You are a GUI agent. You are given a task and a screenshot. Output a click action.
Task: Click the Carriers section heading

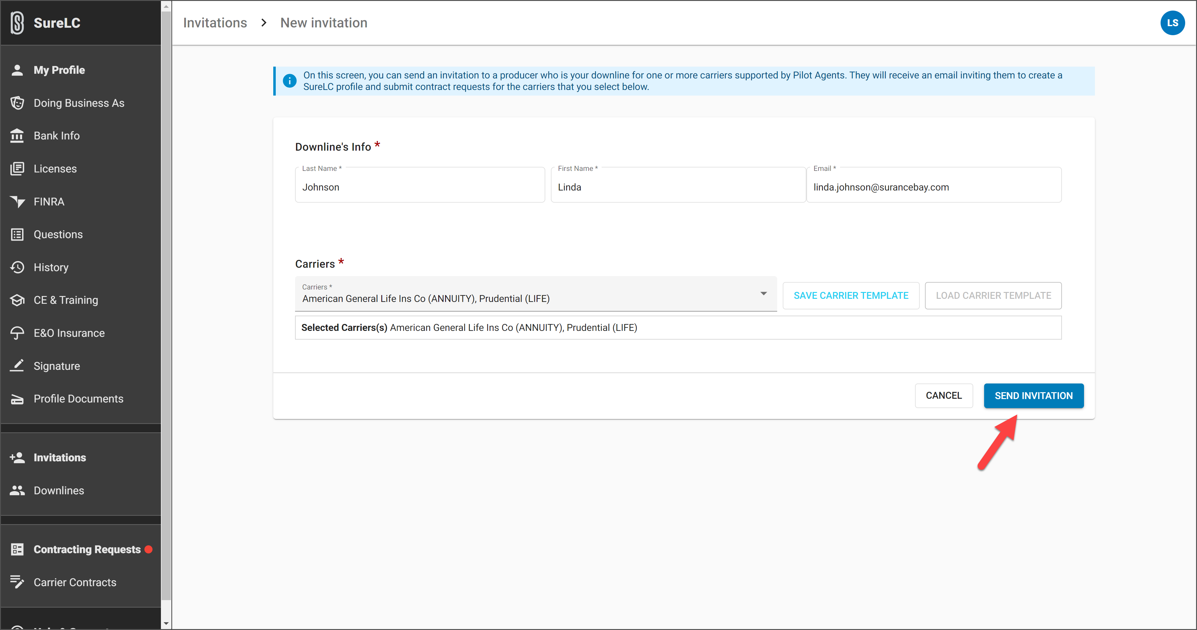tap(315, 264)
